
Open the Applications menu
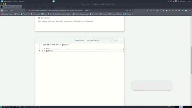[7, 1]
